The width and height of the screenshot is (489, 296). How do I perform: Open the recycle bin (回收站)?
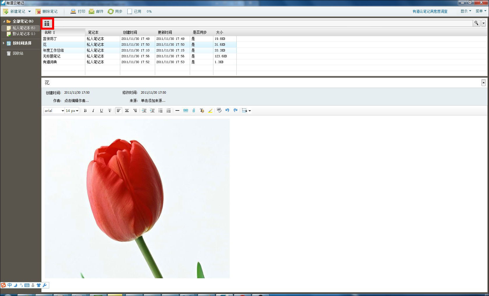[x=18, y=53]
